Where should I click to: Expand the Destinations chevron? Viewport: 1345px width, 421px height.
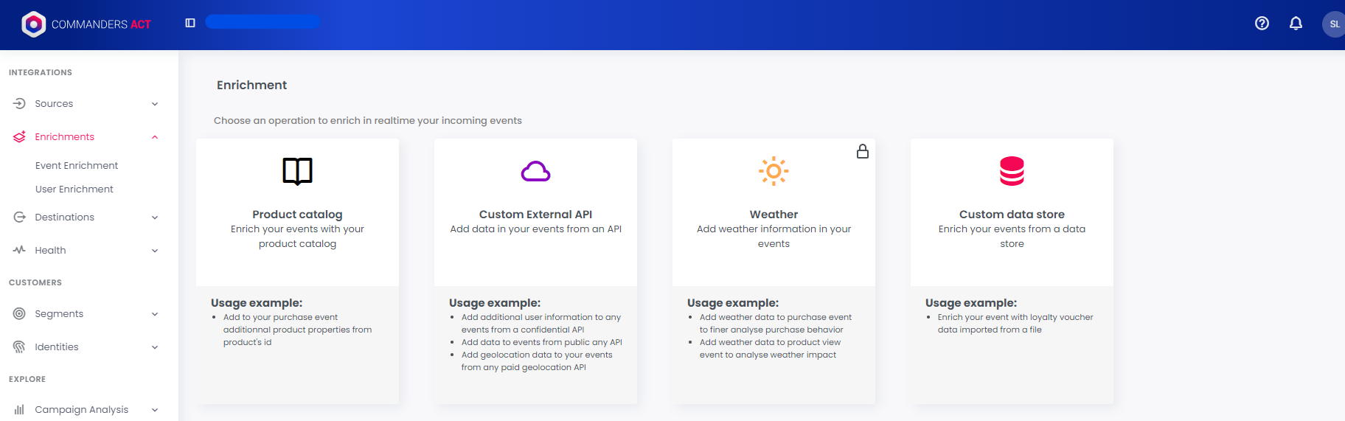coord(155,218)
